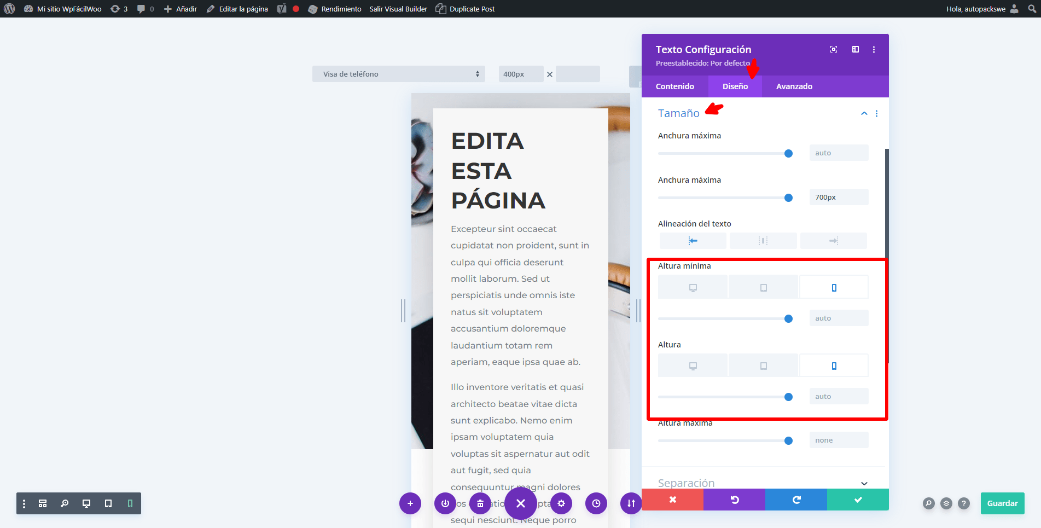Switch to the Avanzado tab
The width and height of the screenshot is (1041, 528).
coord(794,86)
